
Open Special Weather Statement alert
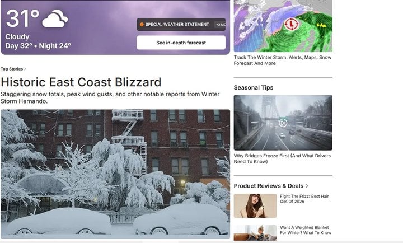pos(177,25)
